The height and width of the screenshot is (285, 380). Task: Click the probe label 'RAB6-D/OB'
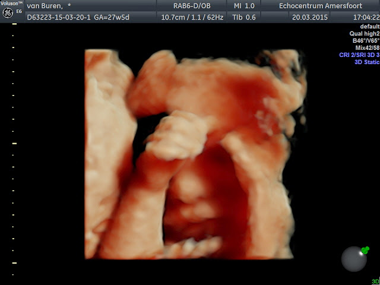coord(192,6)
